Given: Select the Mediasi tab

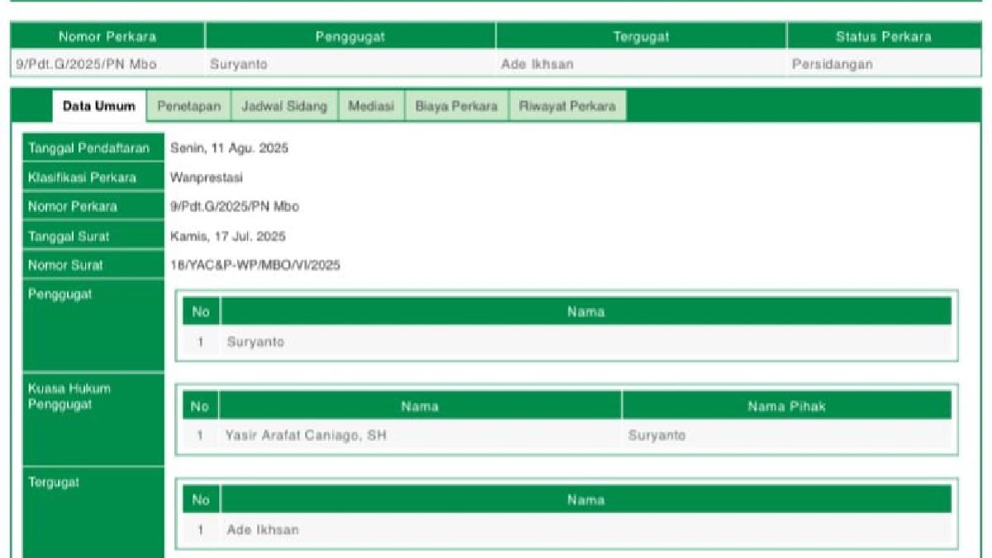Looking at the screenshot, I should [x=371, y=107].
